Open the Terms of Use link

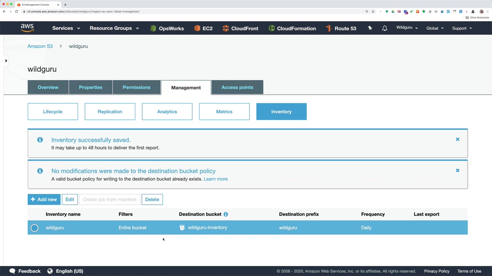tap(469, 271)
